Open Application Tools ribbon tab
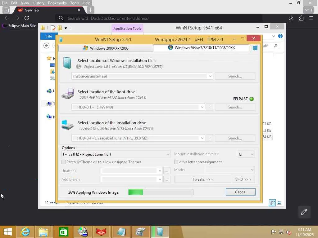 127,29
